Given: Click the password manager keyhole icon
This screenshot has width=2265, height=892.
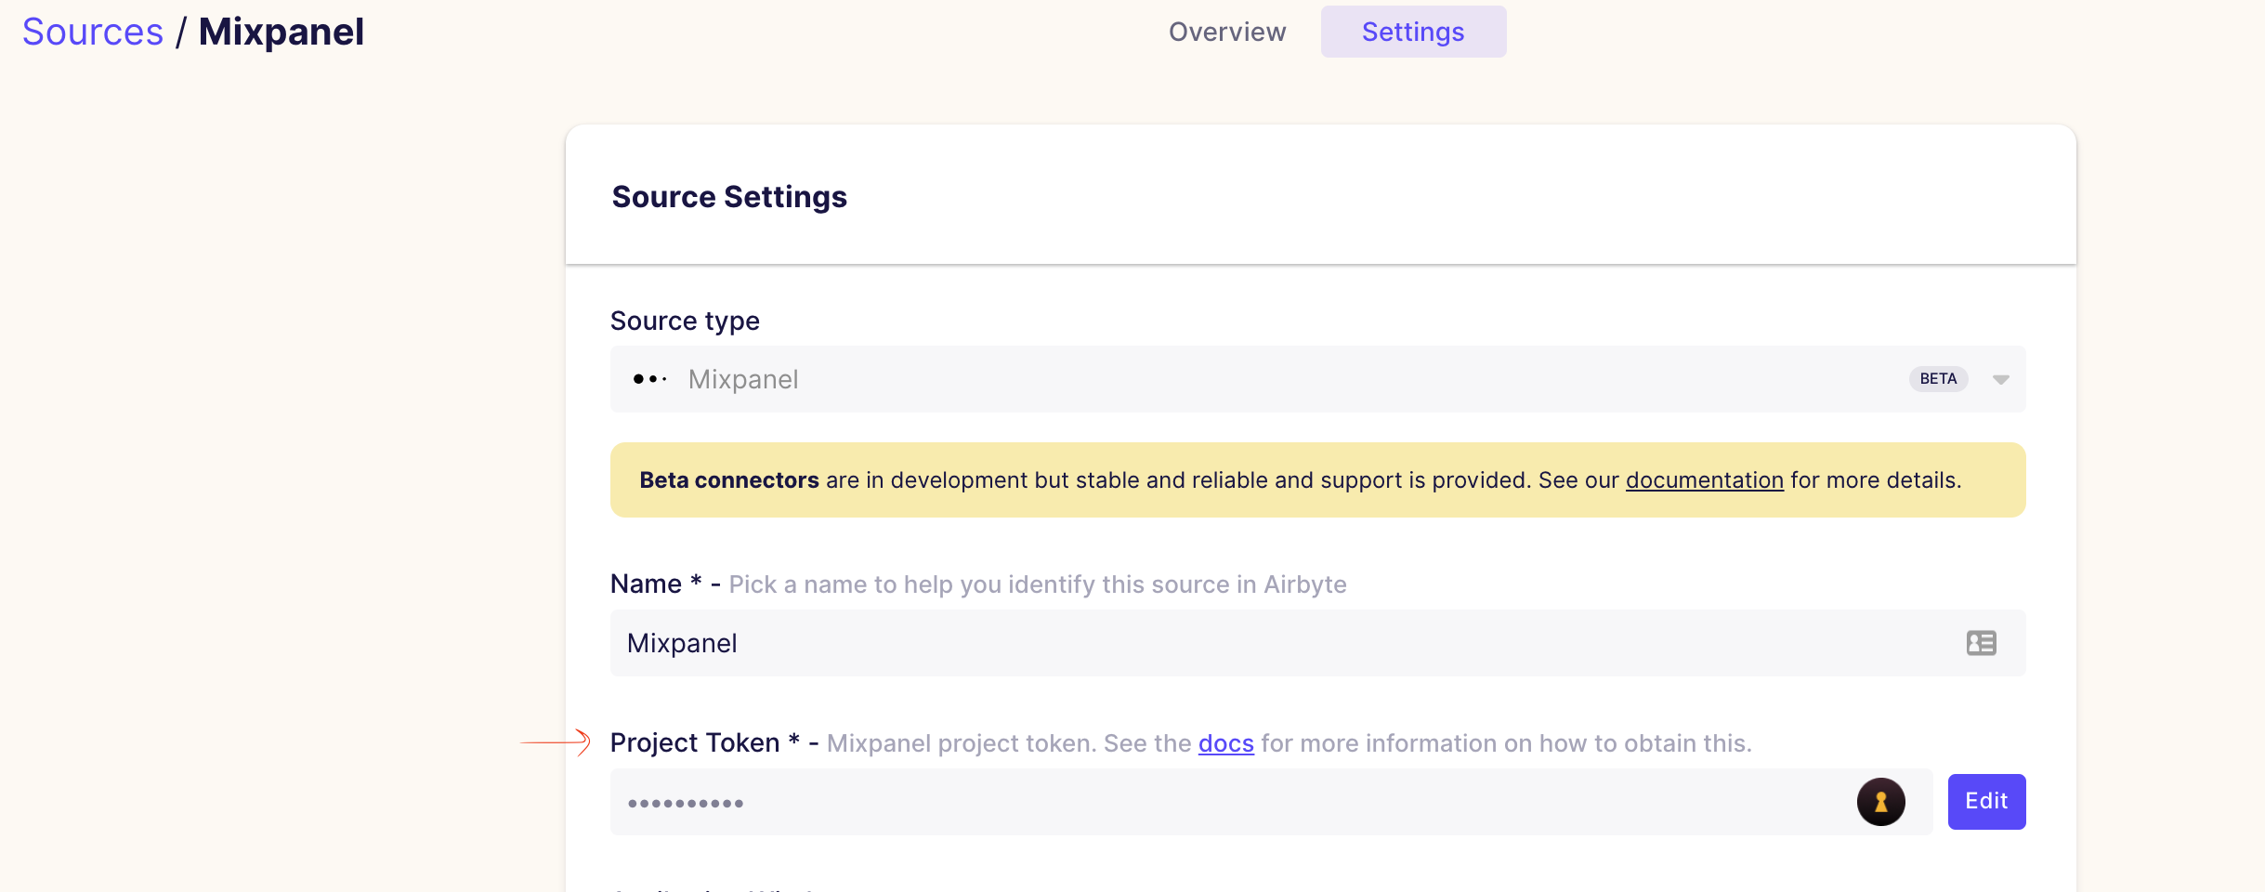Looking at the screenshot, I should (1880, 802).
